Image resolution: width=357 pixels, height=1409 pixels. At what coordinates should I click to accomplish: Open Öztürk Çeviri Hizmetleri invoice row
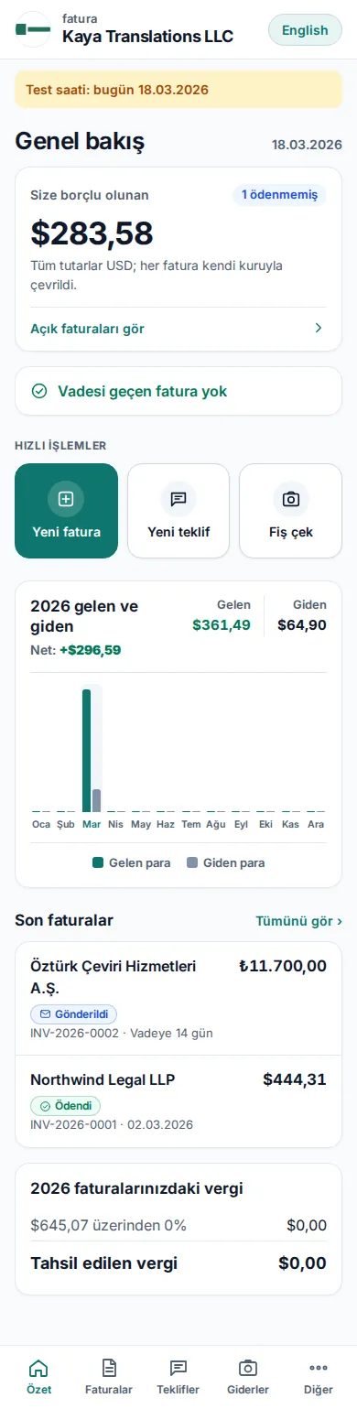pos(178,999)
